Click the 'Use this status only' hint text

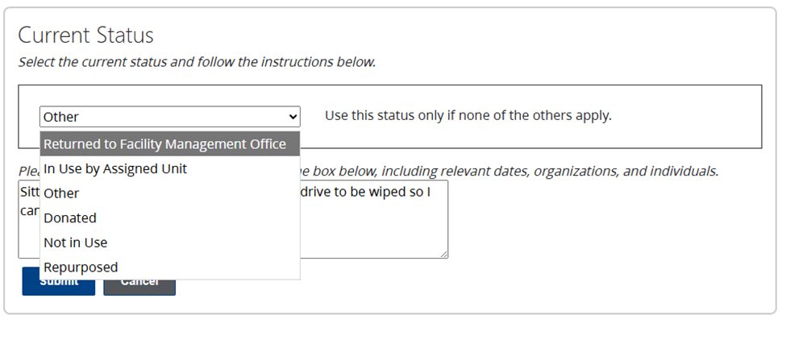(x=468, y=115)
